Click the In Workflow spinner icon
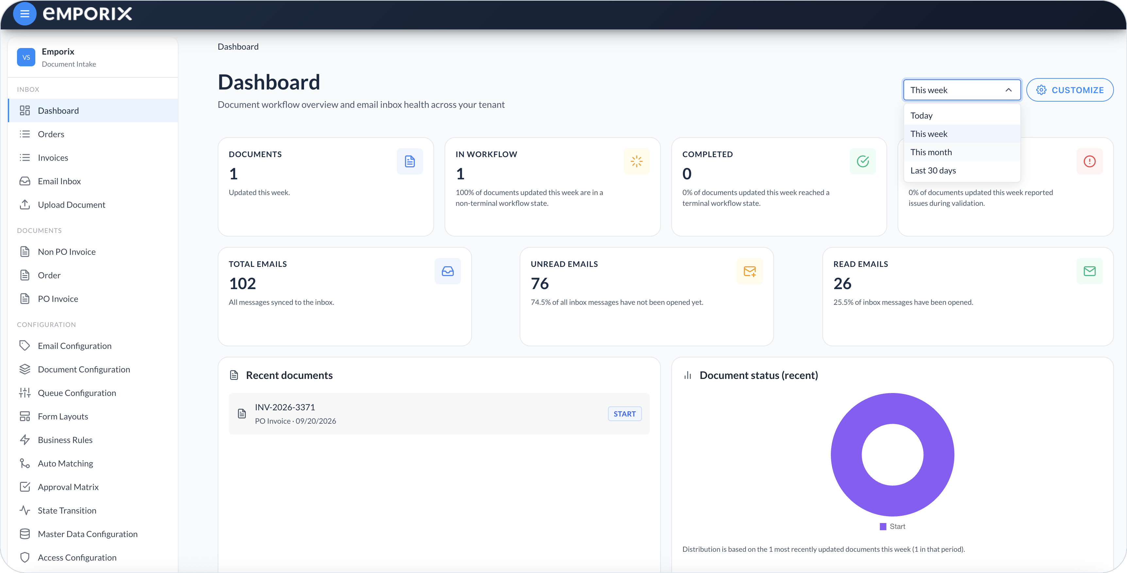The height and width of the screenshot is (573, 1127). tap(637, 161)
